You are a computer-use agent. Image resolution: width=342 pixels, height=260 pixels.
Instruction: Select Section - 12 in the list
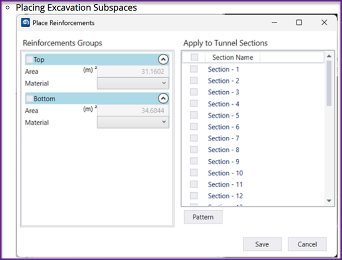click(225, 196)
